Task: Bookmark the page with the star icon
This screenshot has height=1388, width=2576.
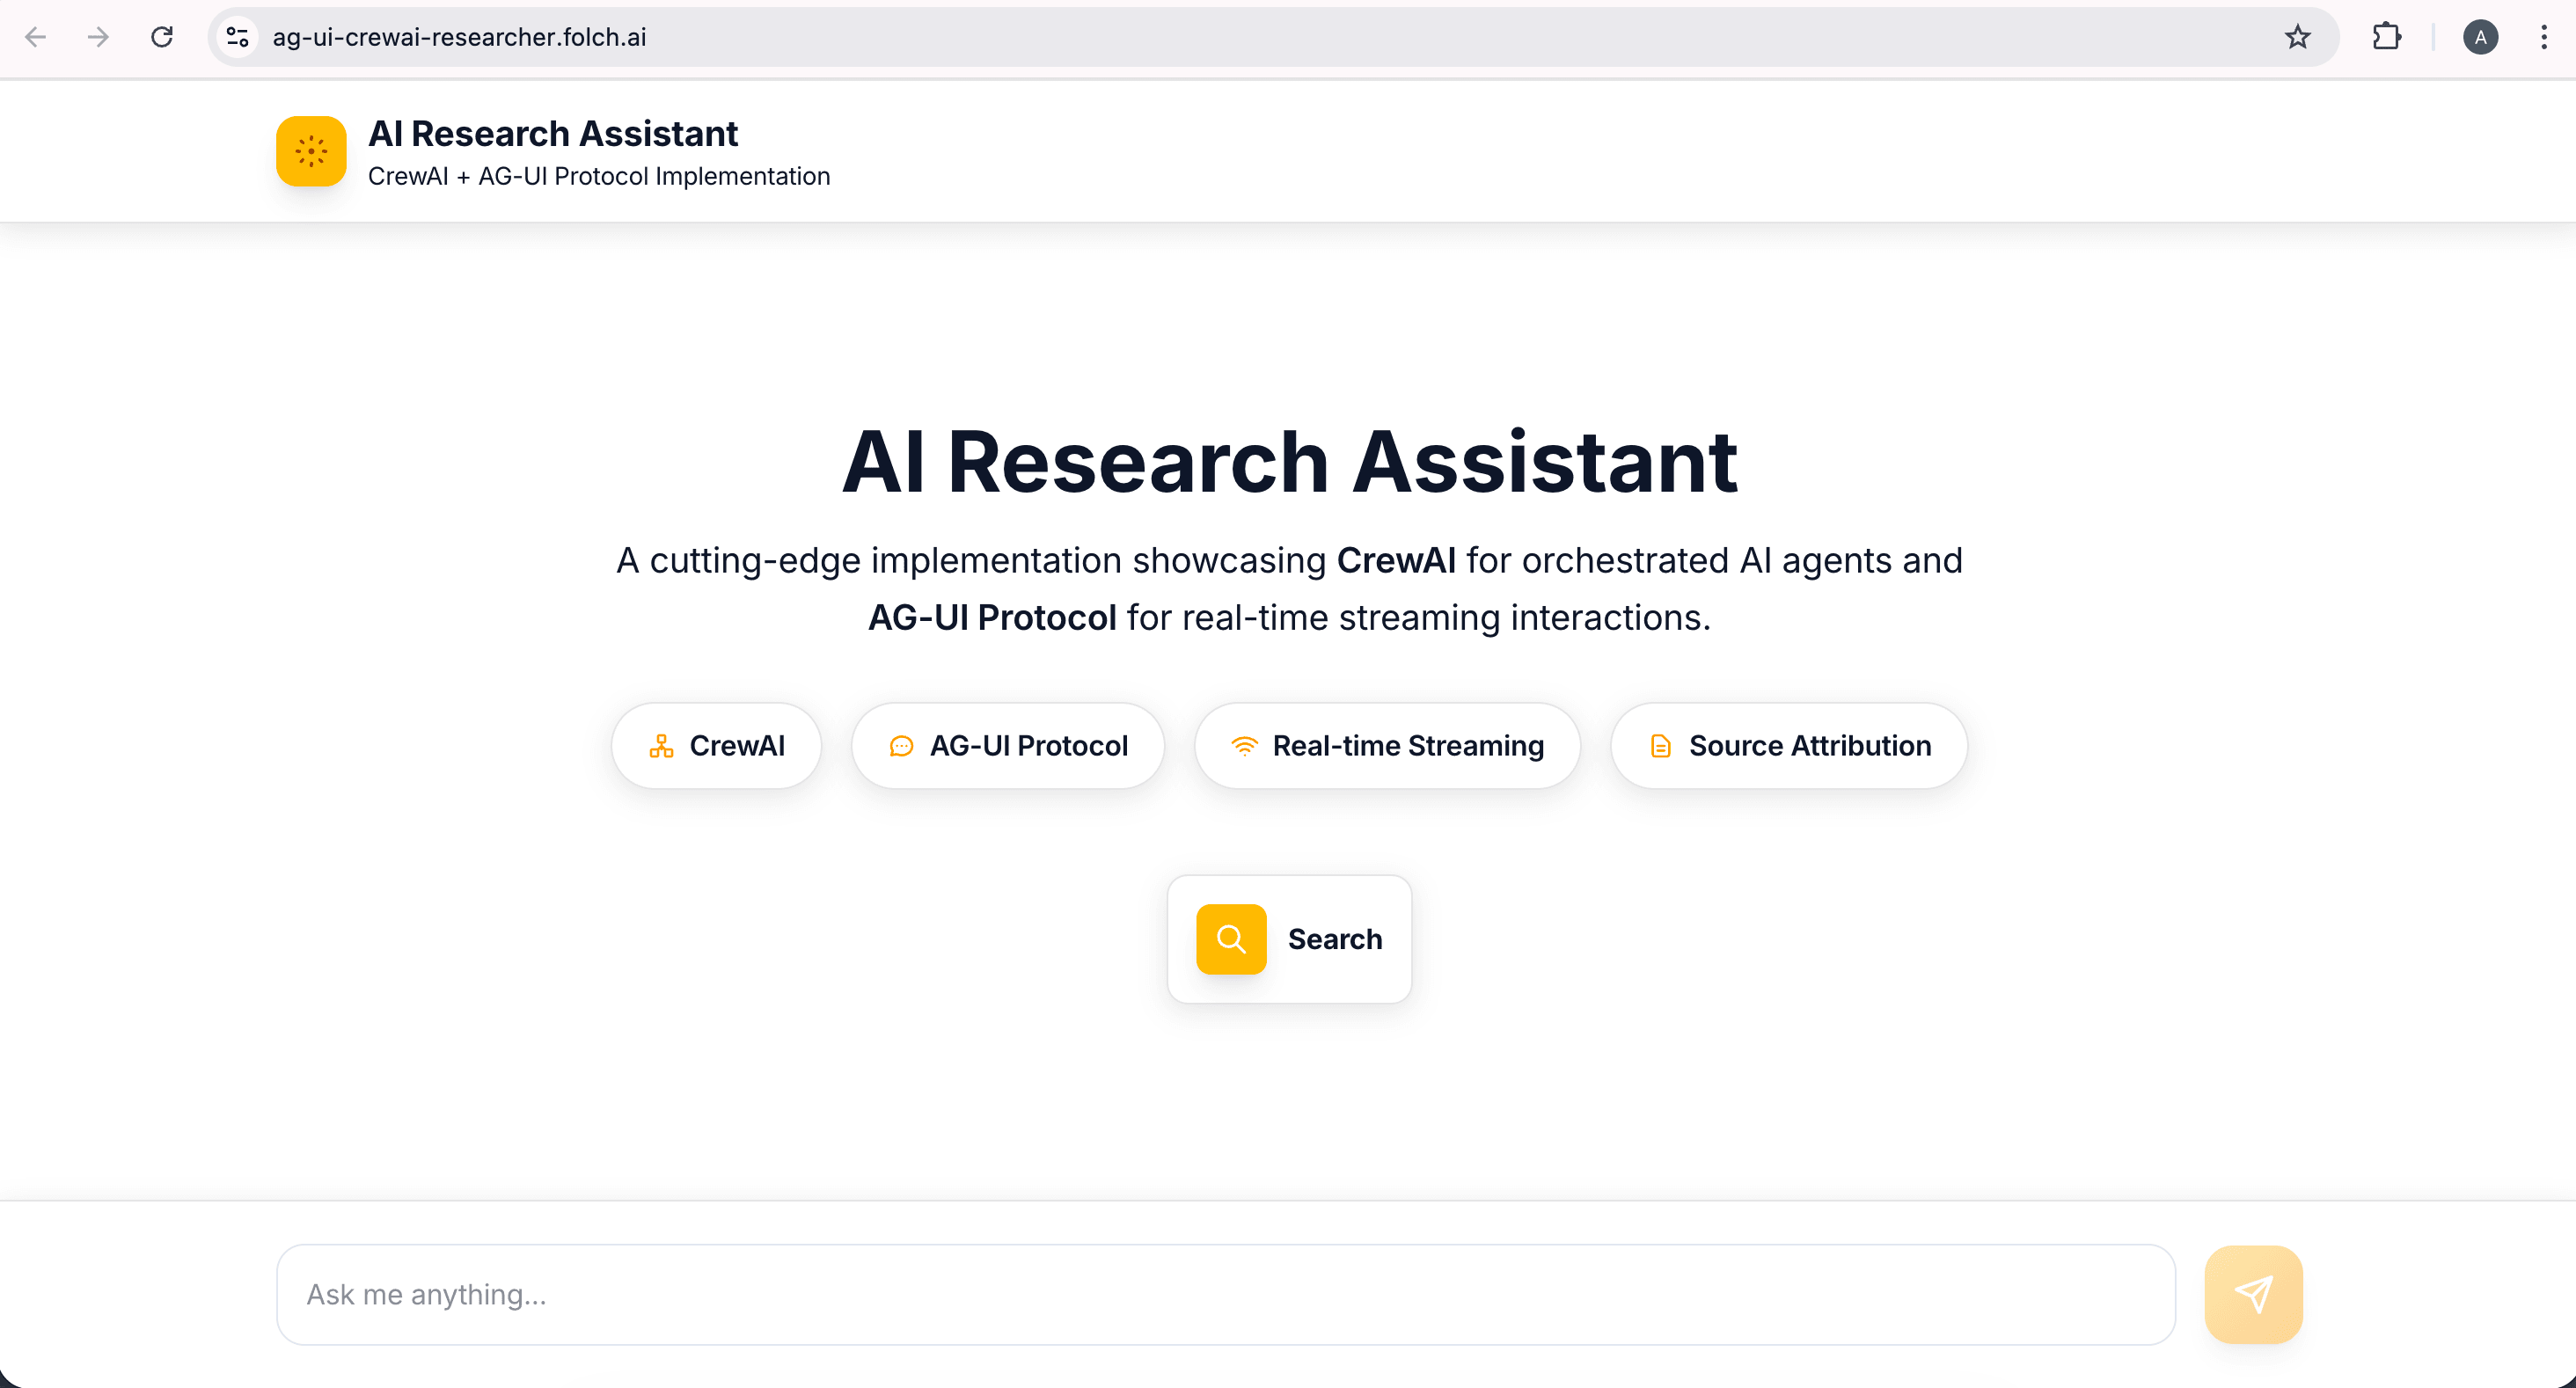Action: pos(2297,37)
